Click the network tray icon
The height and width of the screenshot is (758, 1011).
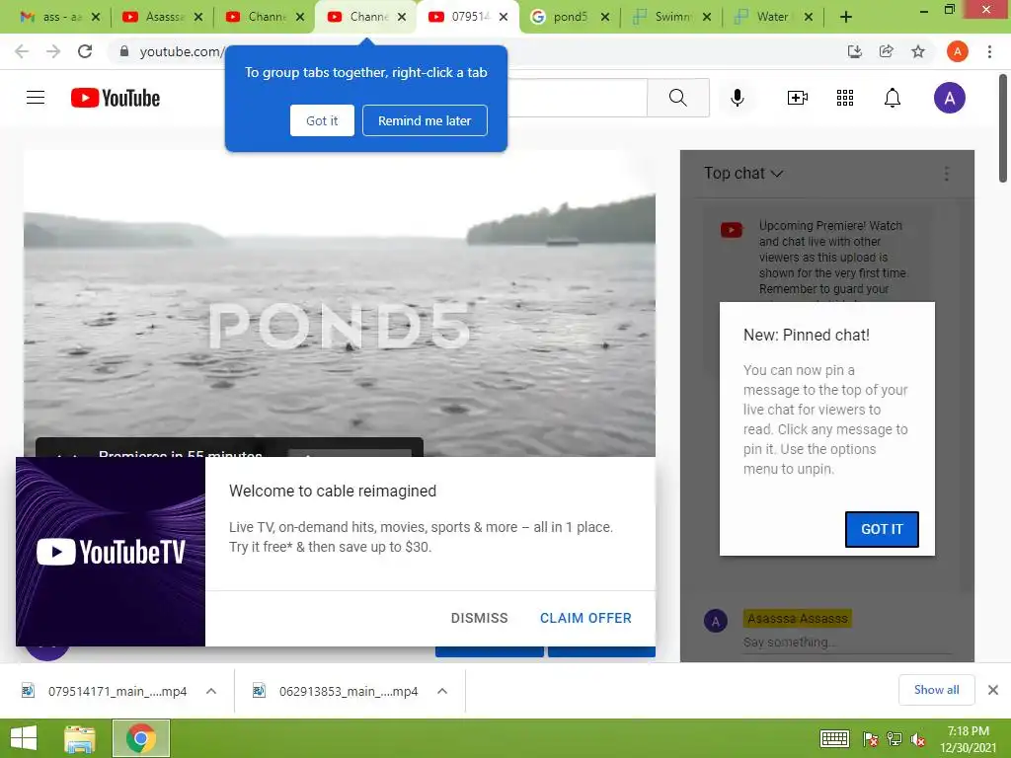point(894,739)
